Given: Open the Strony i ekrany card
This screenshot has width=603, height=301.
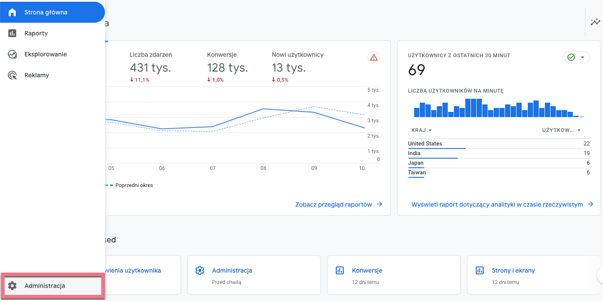Looking at the screenshot, I should coord(533,275).
